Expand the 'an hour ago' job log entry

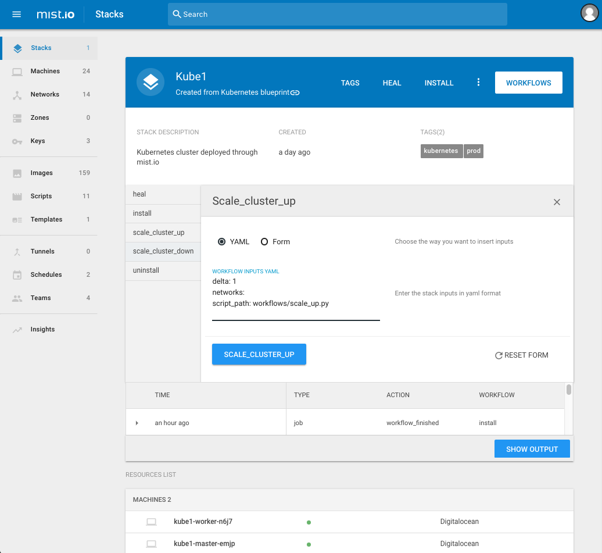[x=138, y=423]
